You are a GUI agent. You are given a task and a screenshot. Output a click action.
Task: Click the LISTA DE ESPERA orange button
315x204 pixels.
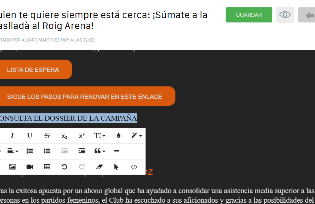coord(33,70)
